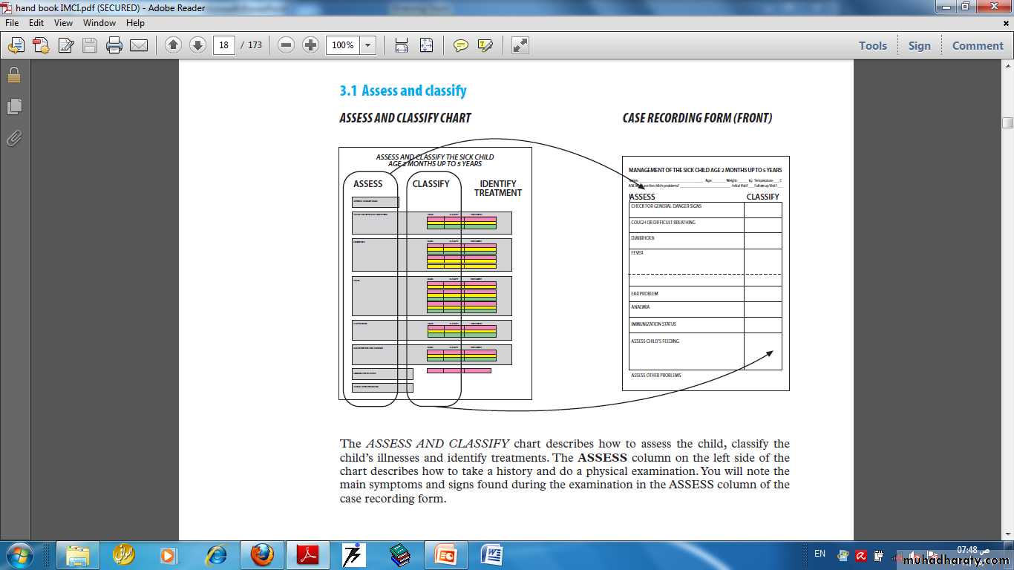1014x570 pixels.
Task: Zoom in with the plus button
Action: click(x=311, y=45)
